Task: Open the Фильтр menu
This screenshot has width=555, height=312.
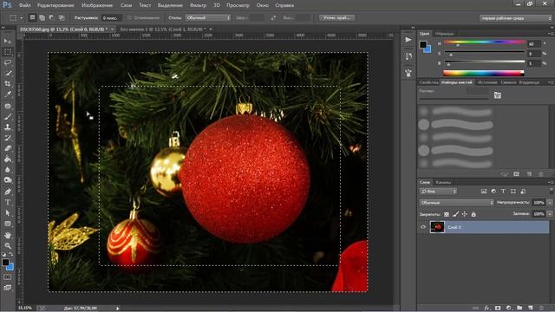Action: pyautogui.click(x=198, y=5)
